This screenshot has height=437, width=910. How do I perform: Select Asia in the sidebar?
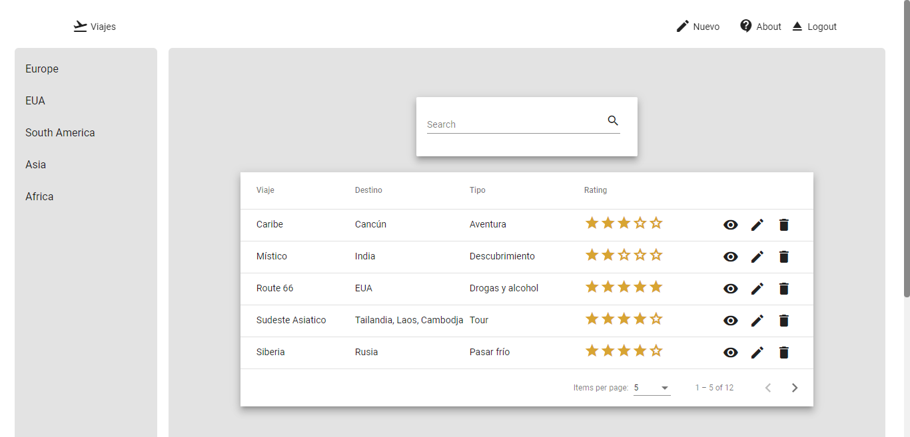35,164
